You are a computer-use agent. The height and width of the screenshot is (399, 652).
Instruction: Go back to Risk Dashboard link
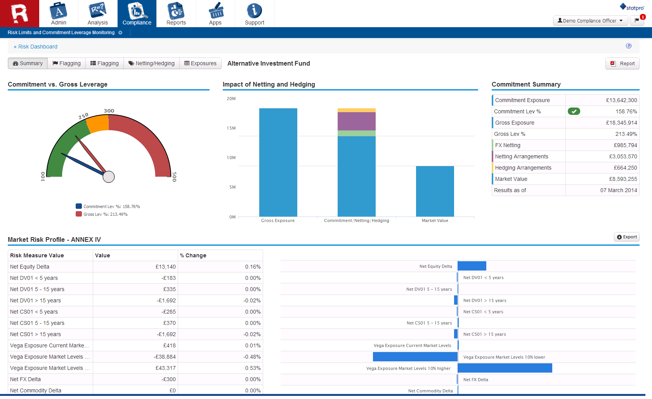36,47
